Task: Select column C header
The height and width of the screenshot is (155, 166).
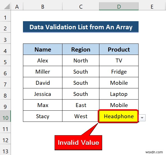Action: pyautogui.click(x=81, y=7)
